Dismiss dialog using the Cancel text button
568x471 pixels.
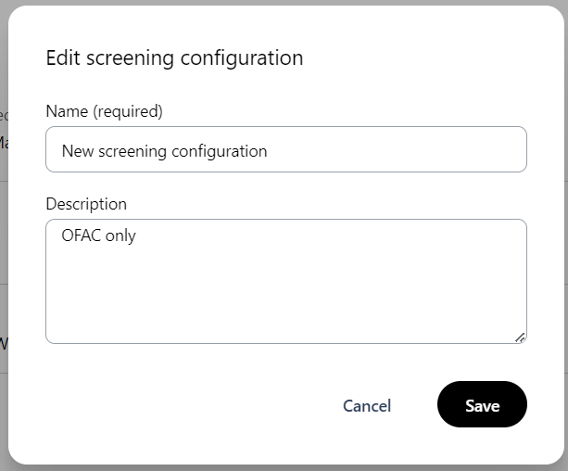click(367, 406)
